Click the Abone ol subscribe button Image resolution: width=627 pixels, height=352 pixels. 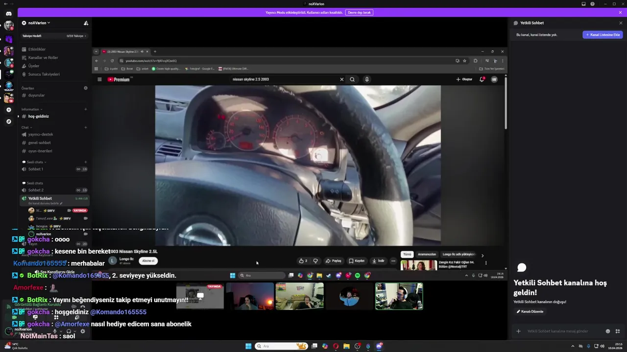click(148, 261)
